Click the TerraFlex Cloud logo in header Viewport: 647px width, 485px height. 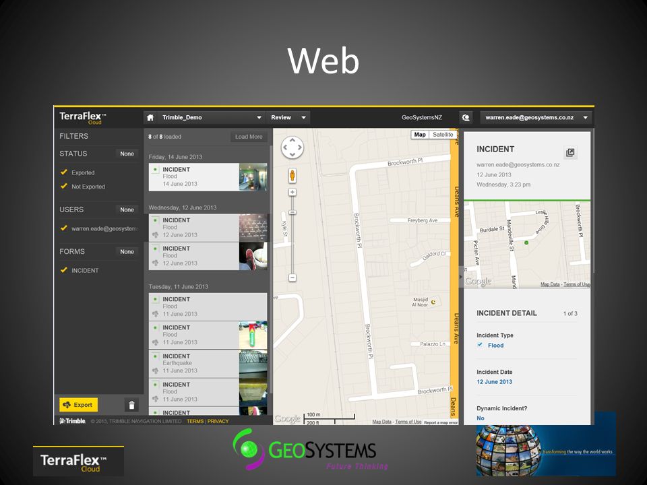(82, 118)
